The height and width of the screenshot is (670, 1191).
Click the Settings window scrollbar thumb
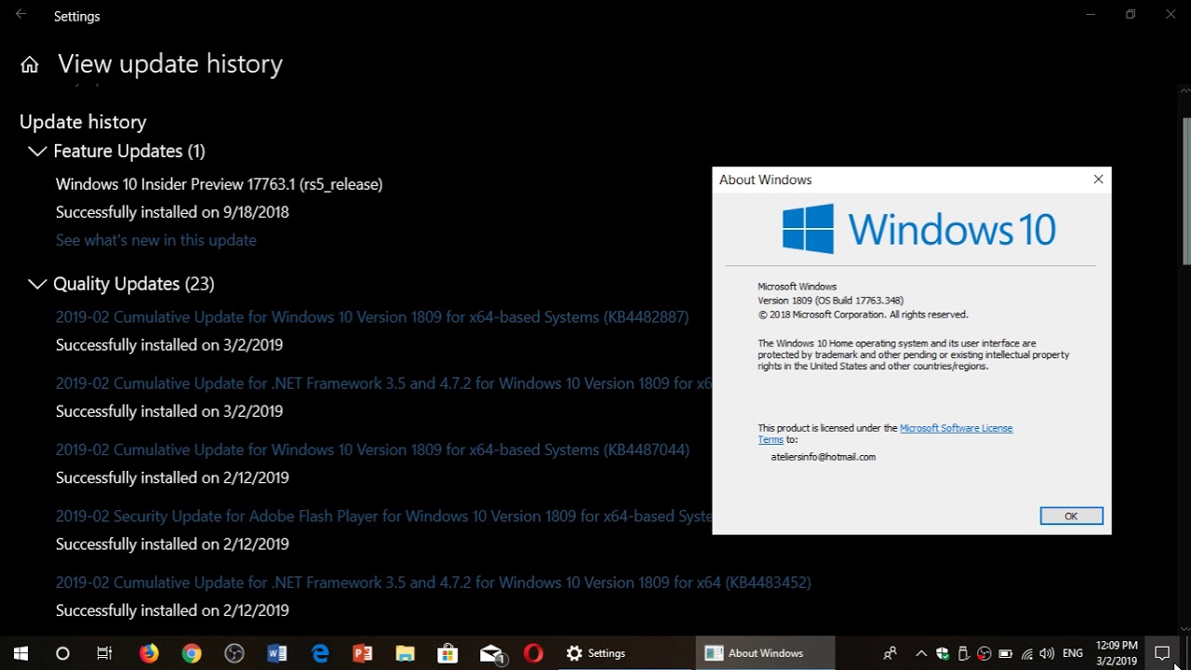(x=1186, y=191)
